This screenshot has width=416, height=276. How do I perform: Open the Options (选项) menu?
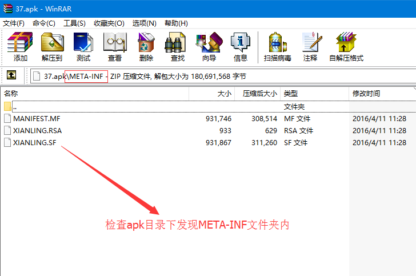pyautogui.click(x=145, y=23)
